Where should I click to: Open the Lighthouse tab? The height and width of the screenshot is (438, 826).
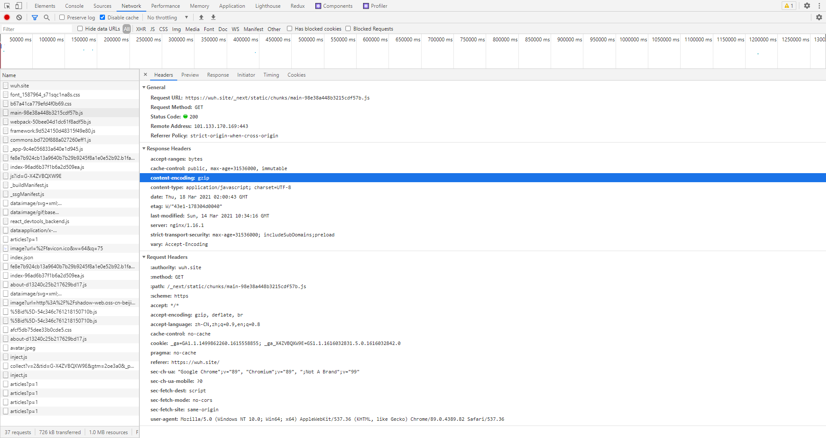click(x=268, y=6)
